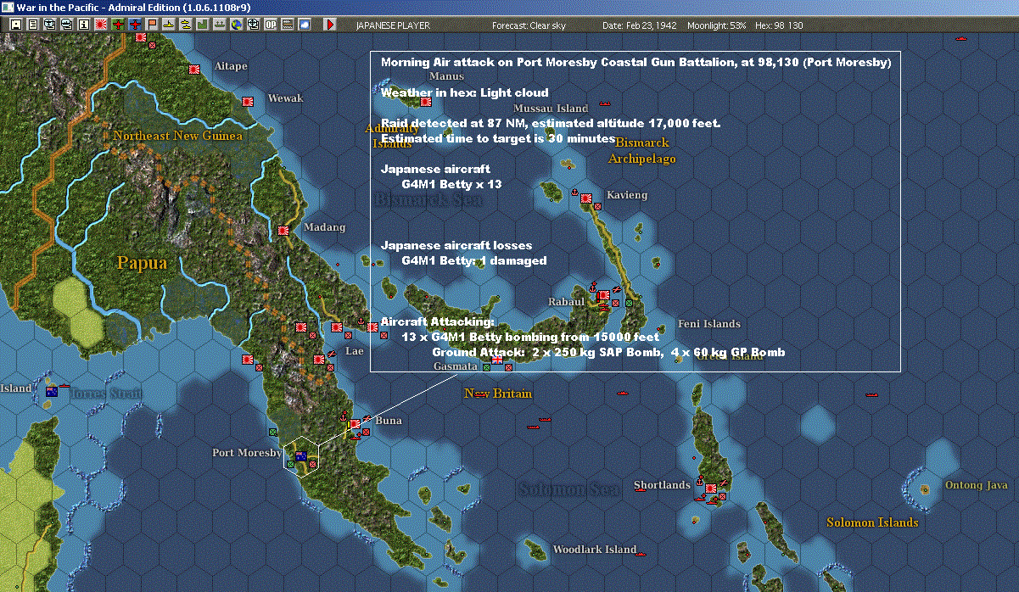Click the Australian flag in Torres Strait
Image resolution: width=1019 pixels, height=592 pixels.
point(51,392)
